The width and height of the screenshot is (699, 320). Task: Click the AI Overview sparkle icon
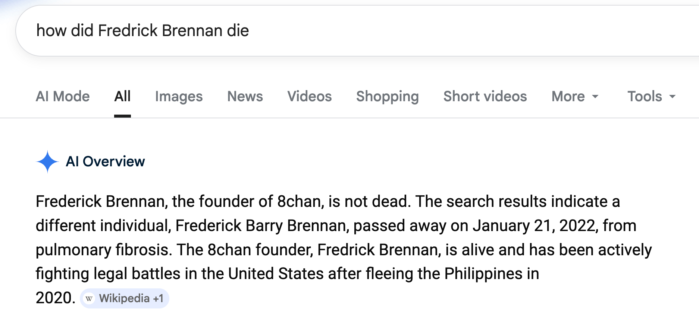pyautogui.click(x=47, y=161)
